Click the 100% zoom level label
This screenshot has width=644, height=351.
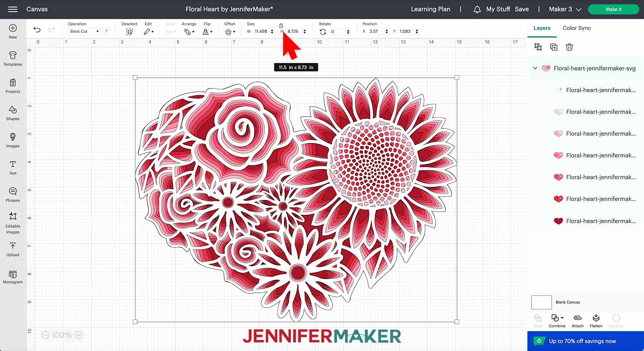(62, 335)
